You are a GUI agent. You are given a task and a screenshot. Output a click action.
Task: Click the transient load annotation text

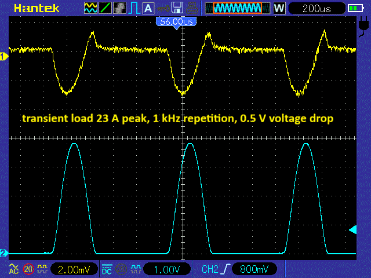(x=178, y=118)
